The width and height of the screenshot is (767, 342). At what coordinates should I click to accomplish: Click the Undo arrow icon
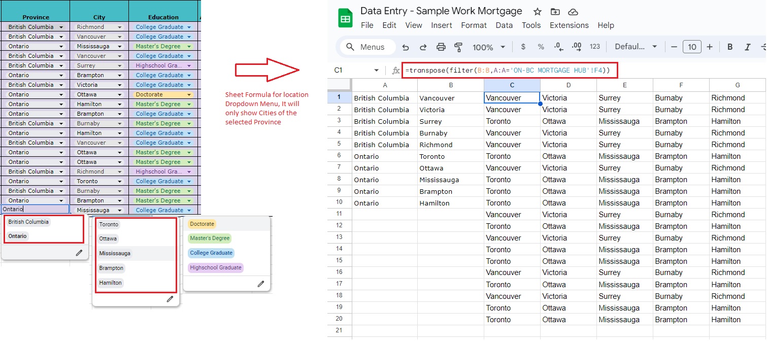pyautogui.click(x=406, y=47)
